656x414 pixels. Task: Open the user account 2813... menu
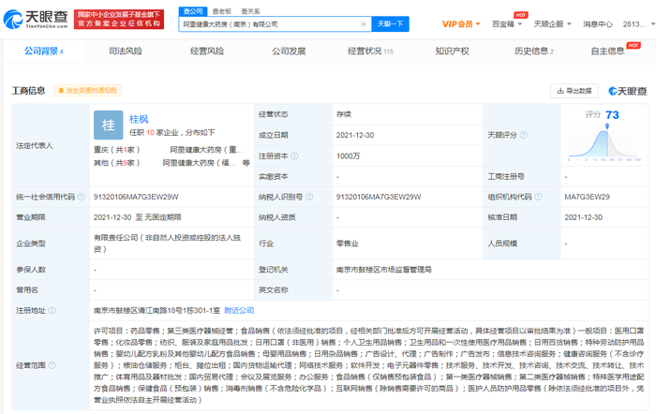pos(637,24)
